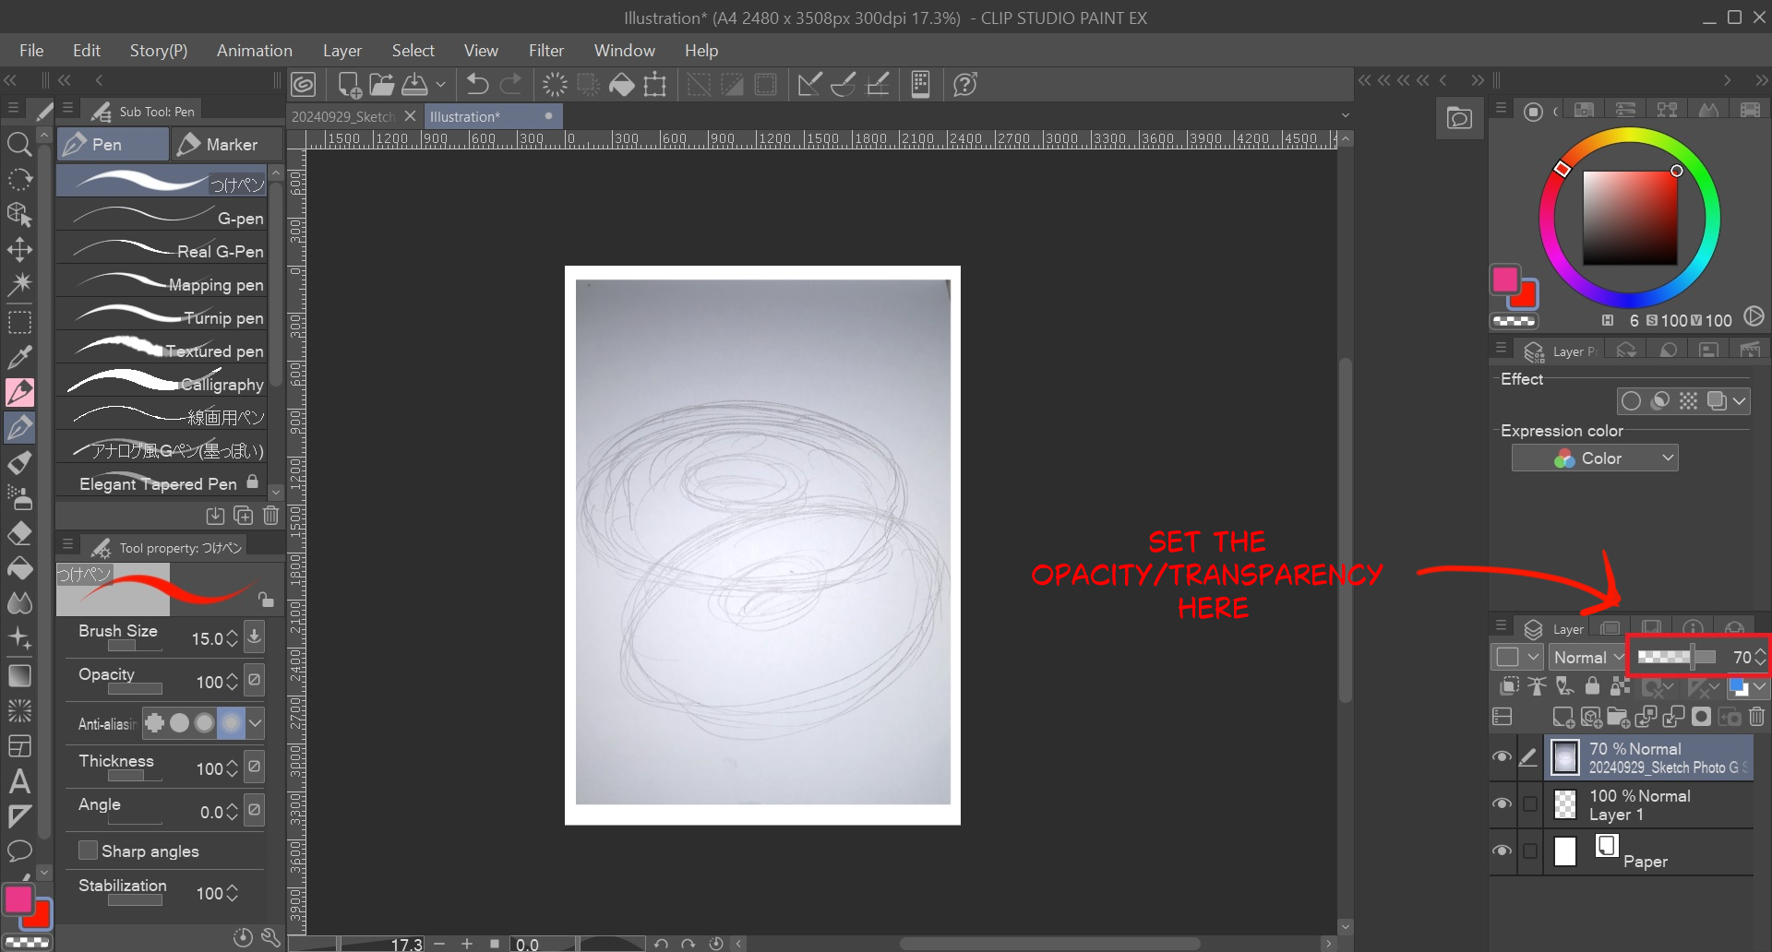Toggle visibility of Paper layer
Screen dimensions: 1772x952
click(1502, 851)
